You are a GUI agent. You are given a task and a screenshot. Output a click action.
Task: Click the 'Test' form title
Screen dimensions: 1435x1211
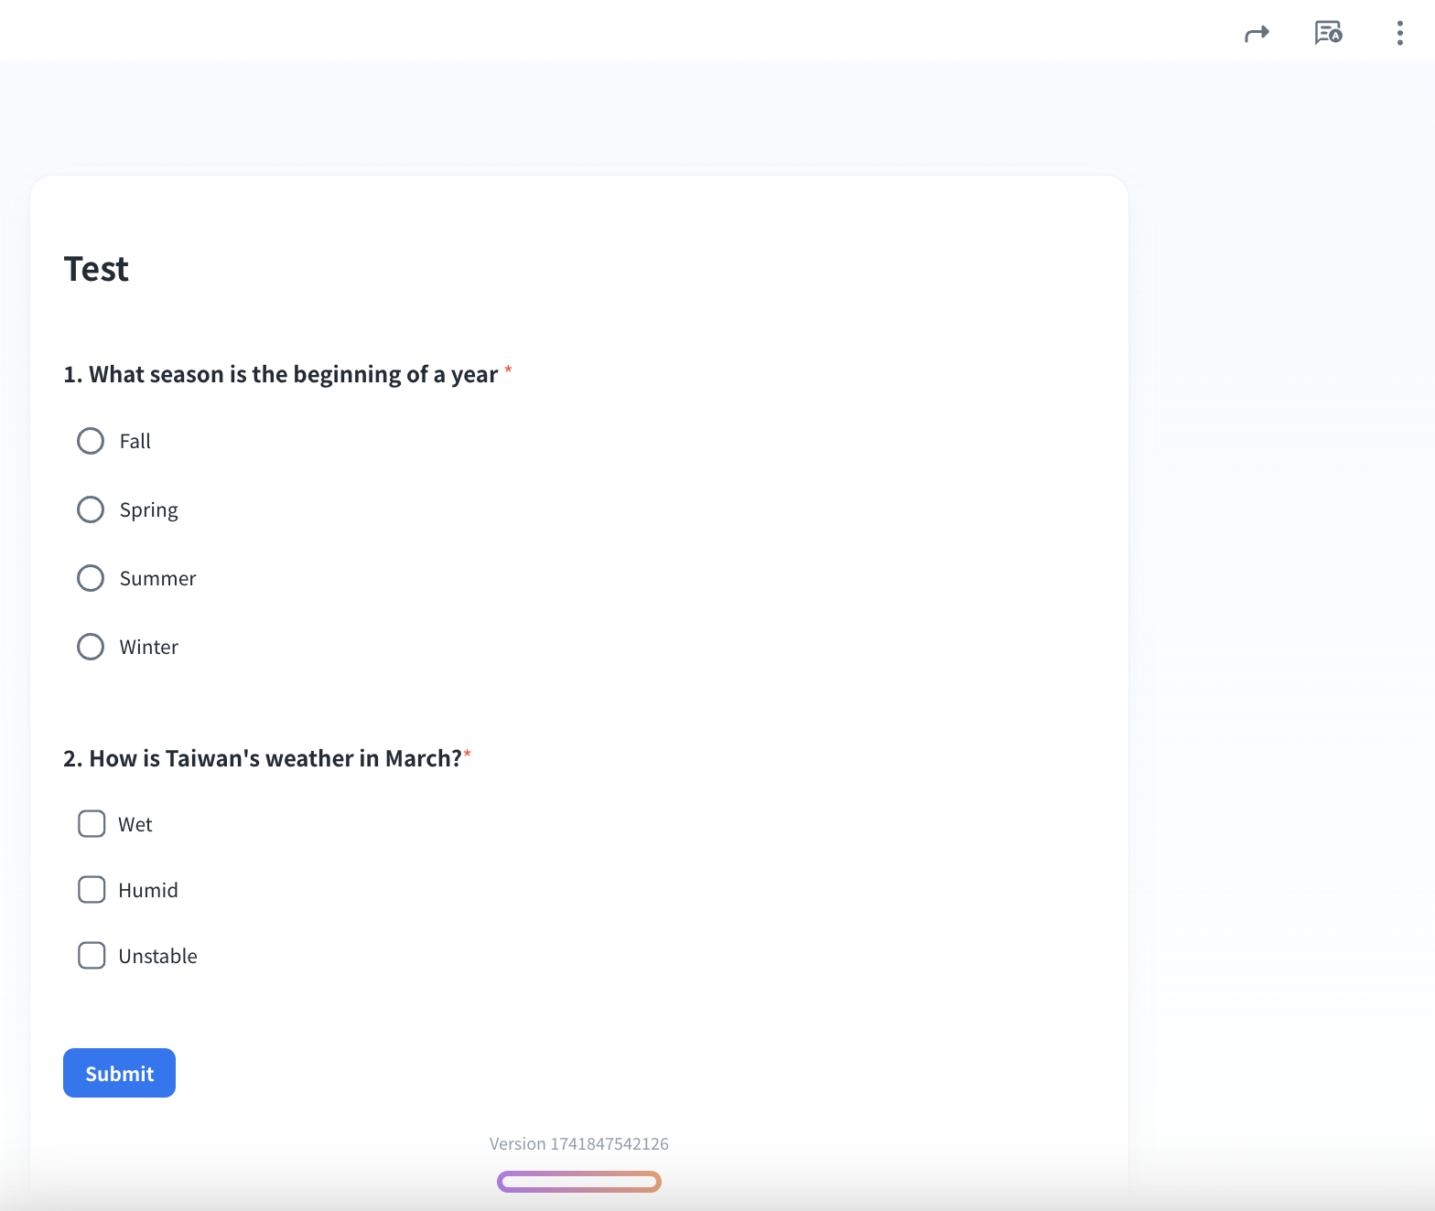(x=96, y=270)
